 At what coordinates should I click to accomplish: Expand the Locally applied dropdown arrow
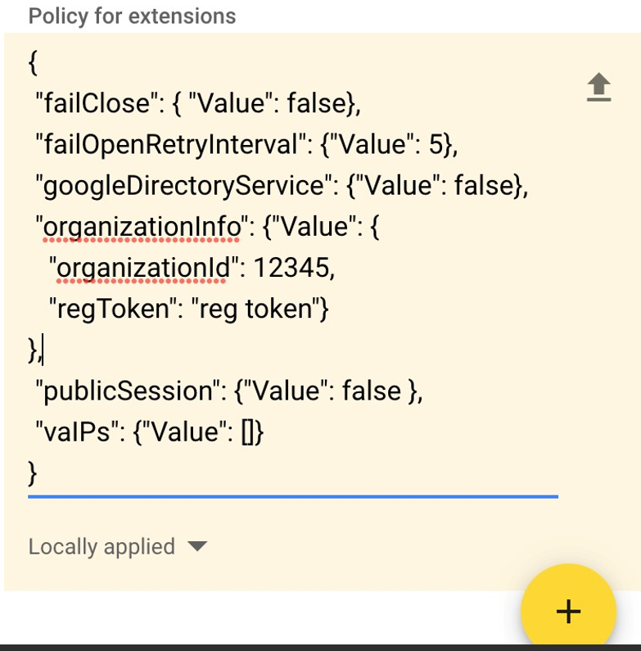coord(197,546)
